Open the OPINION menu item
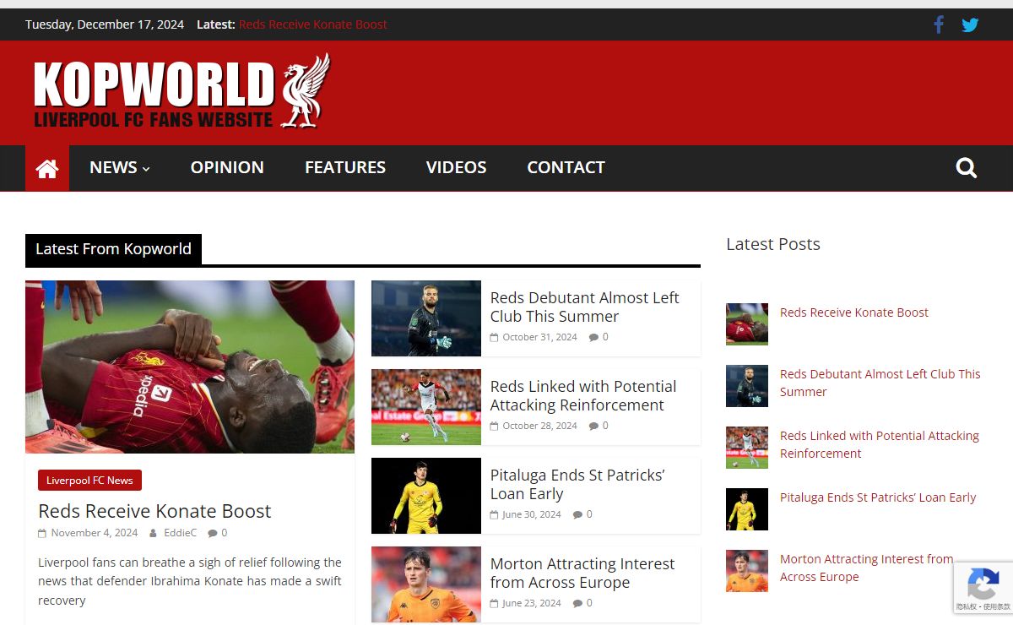This screenshot has height=625, width=1013. pyautogui.click(x=227, y=168)
